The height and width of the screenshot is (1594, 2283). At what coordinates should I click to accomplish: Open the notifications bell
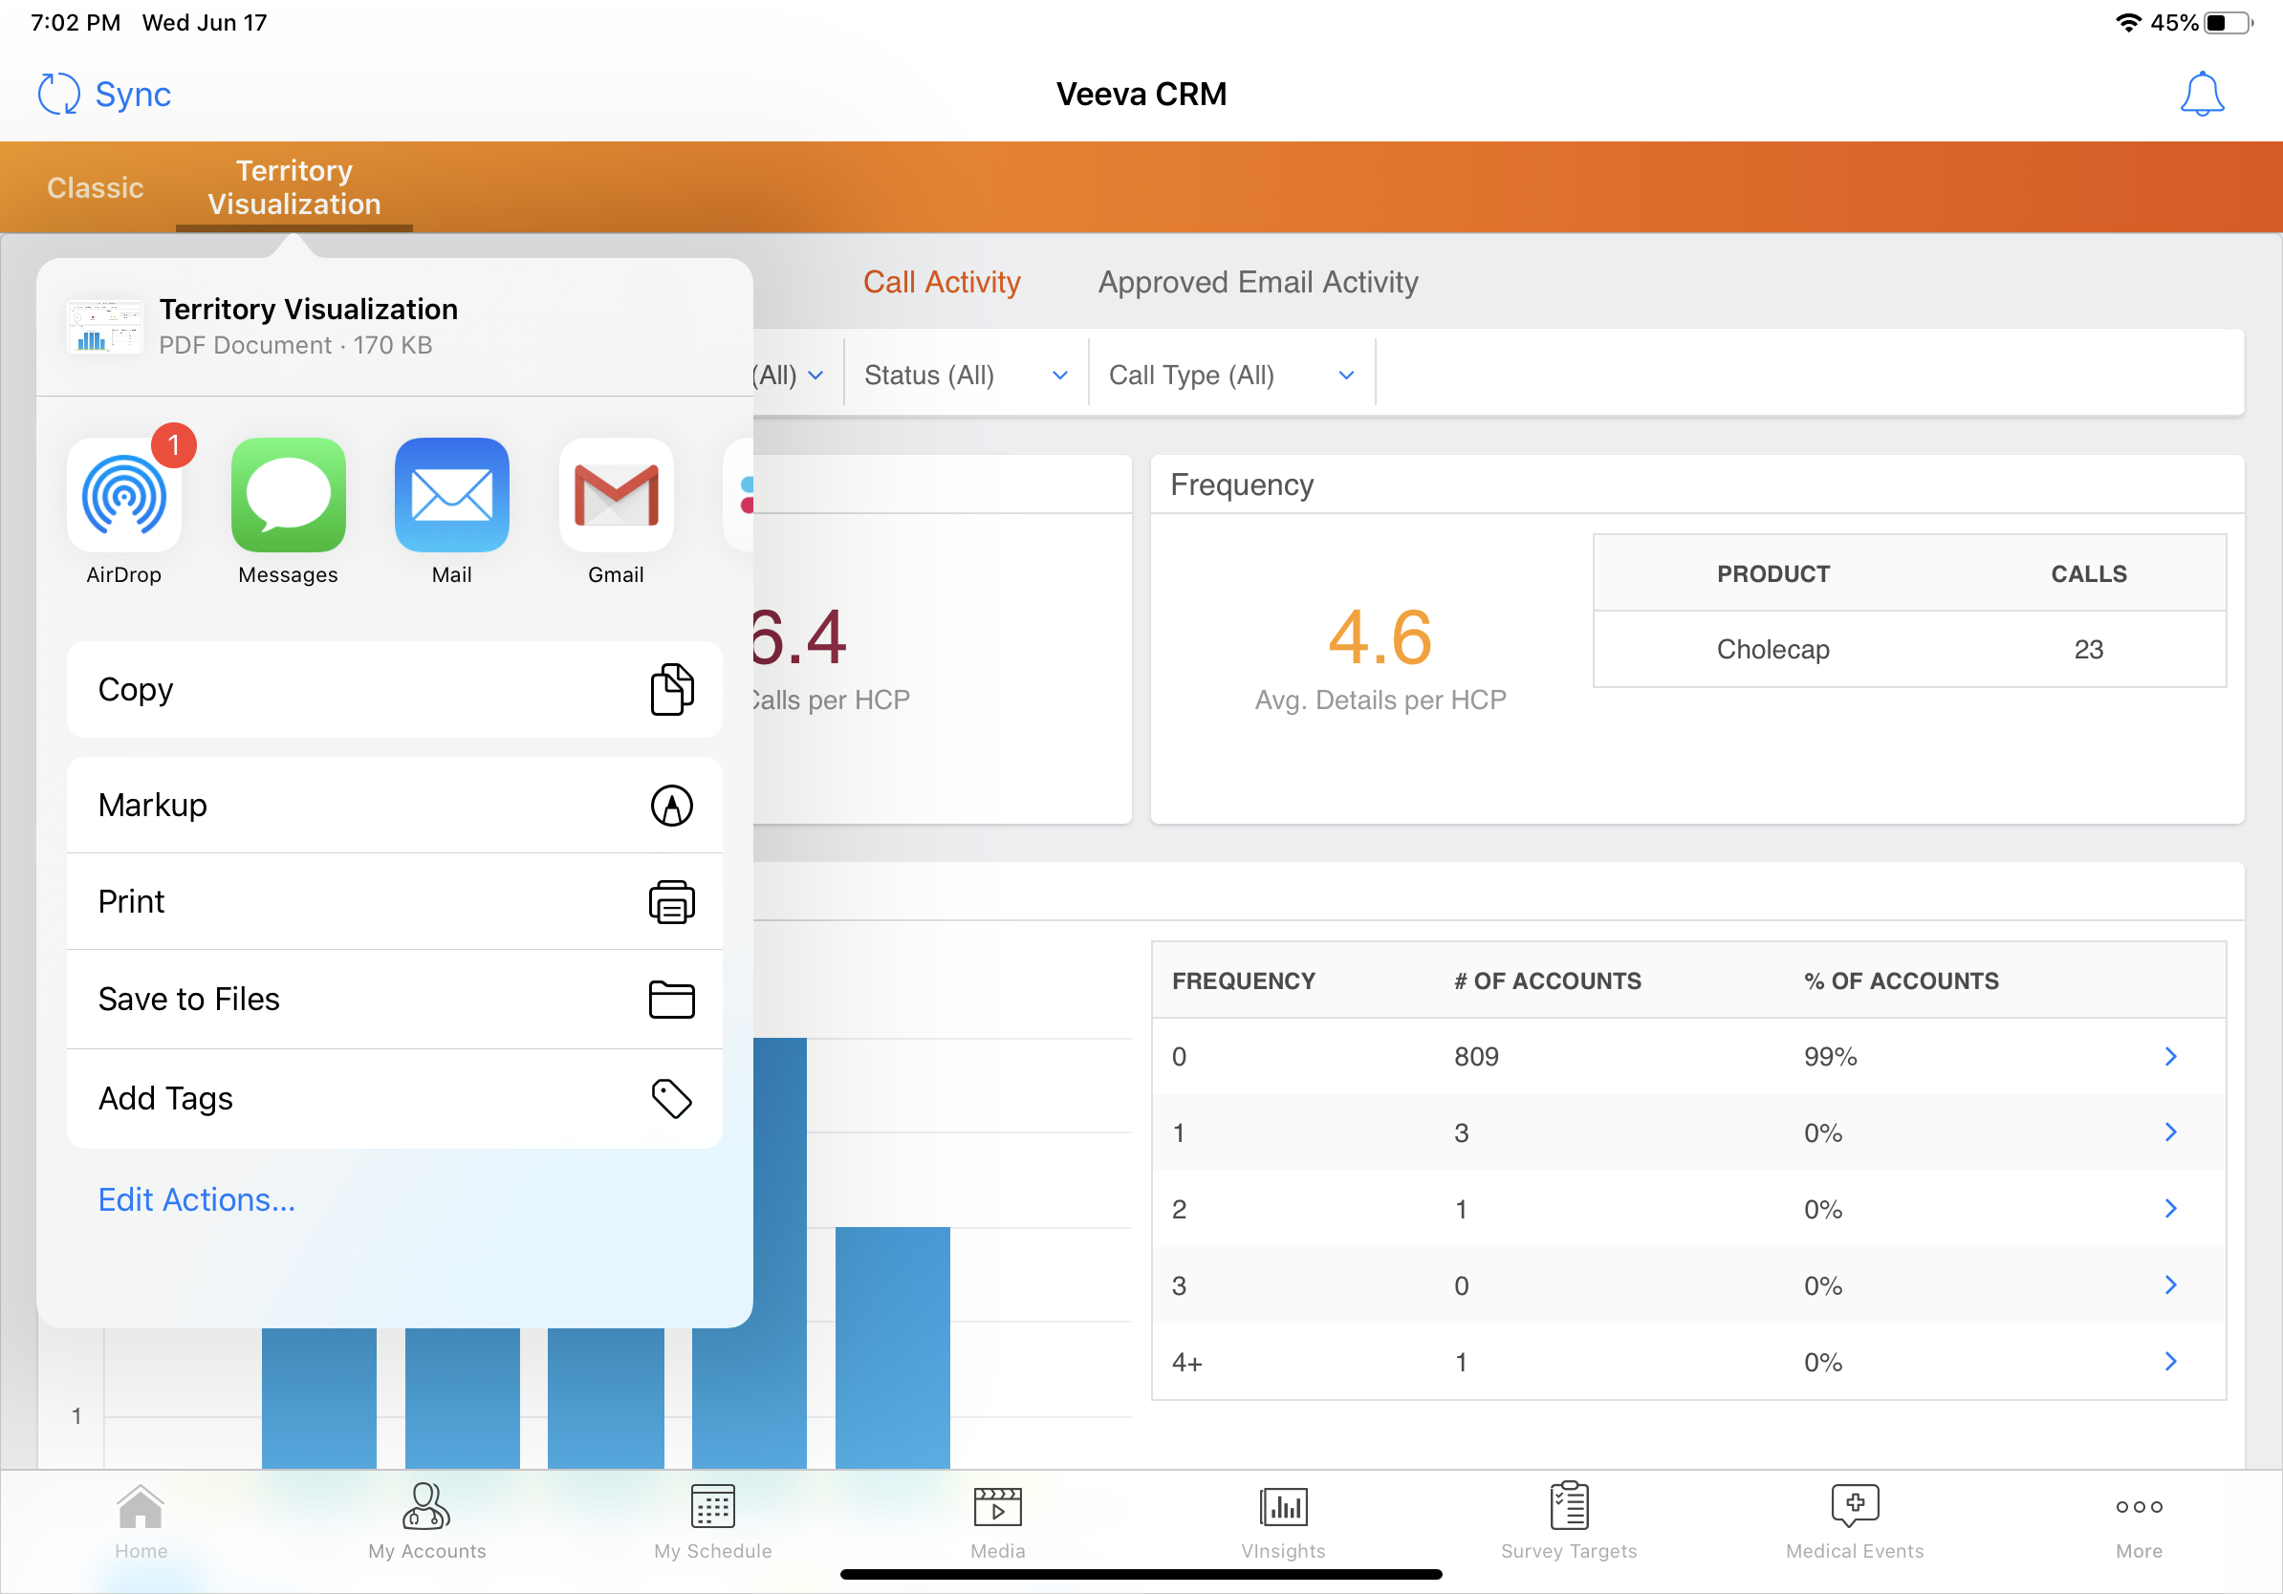(x=2203, y=94)
